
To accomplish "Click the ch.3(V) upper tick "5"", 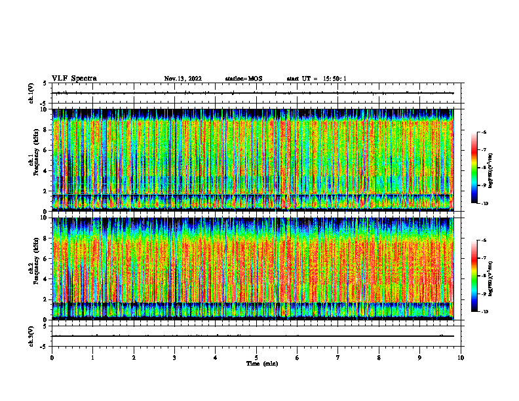I will tap(45, 326).
